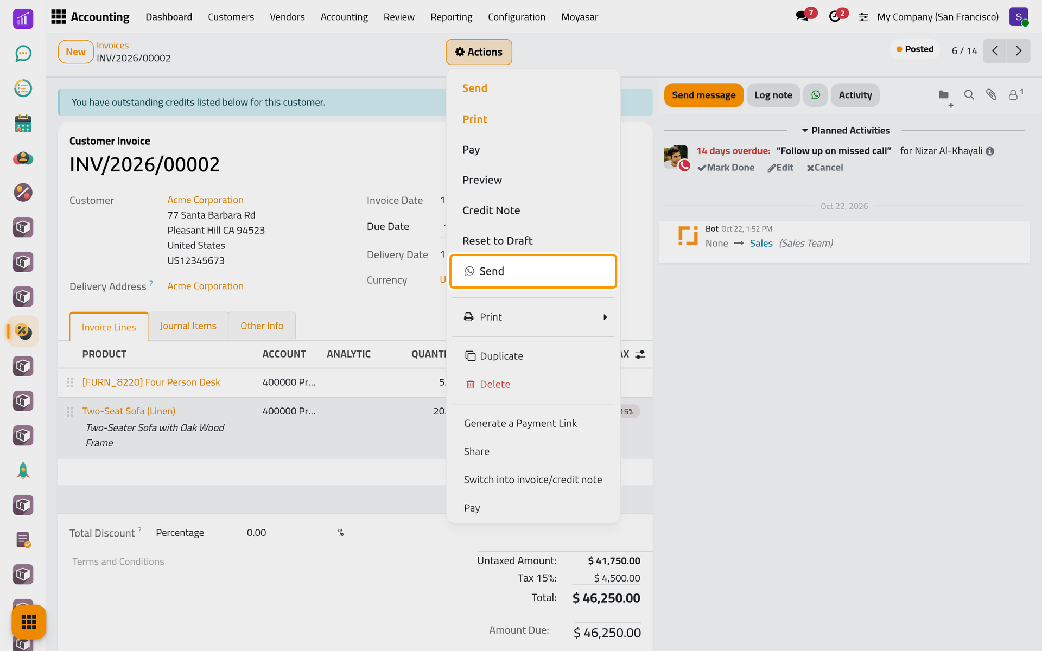Screen dimensions: 1042x651
Task: Open the debug settings sliders icon
Action: pyautogui.click(x=863, y=17)
